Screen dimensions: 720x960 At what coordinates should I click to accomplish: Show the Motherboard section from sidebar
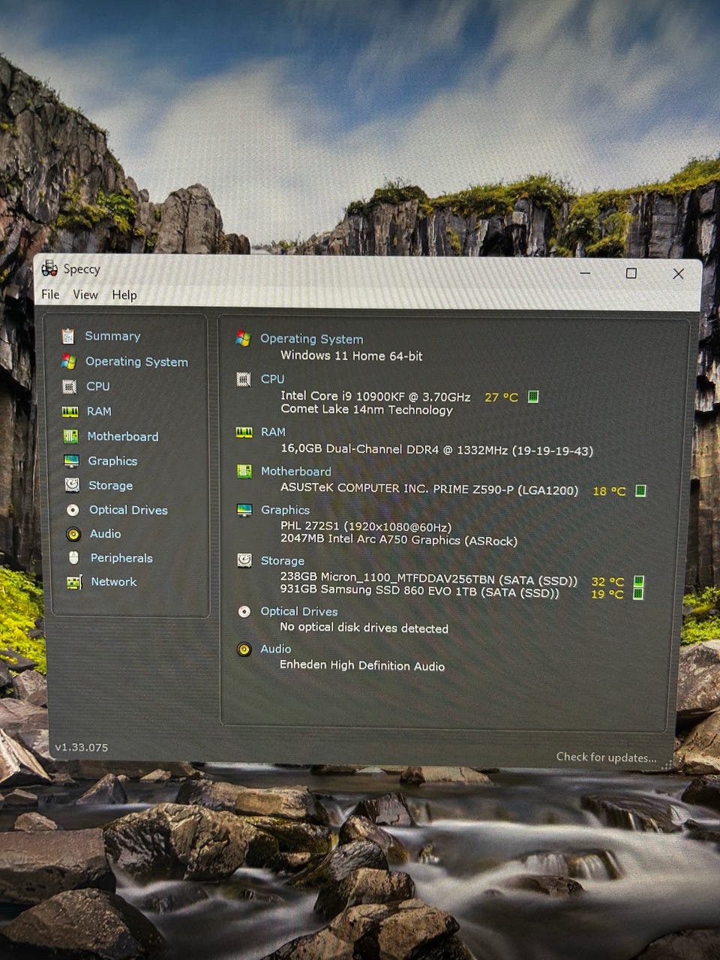(x=123, y=436)
